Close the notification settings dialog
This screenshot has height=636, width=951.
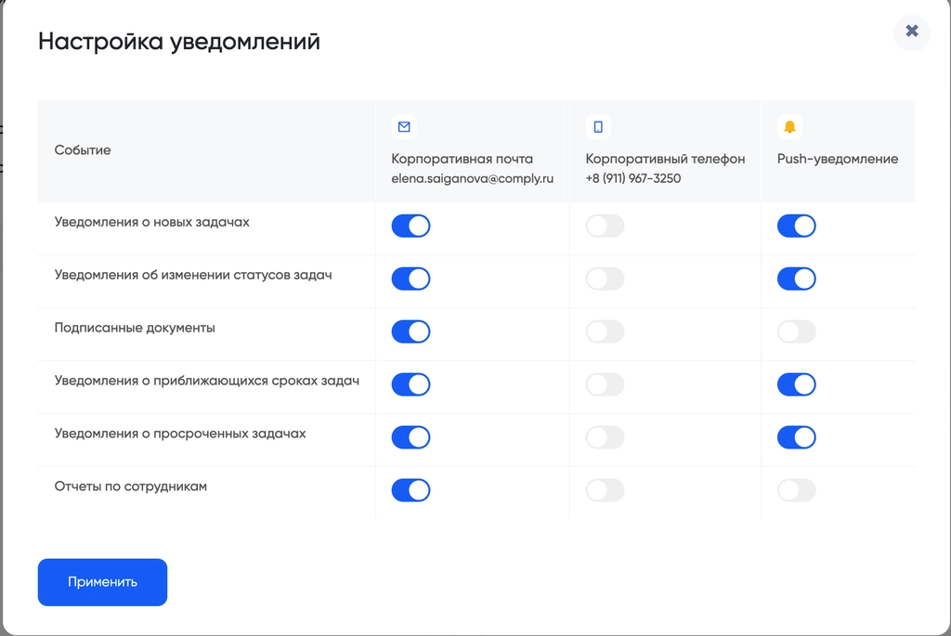912,32
